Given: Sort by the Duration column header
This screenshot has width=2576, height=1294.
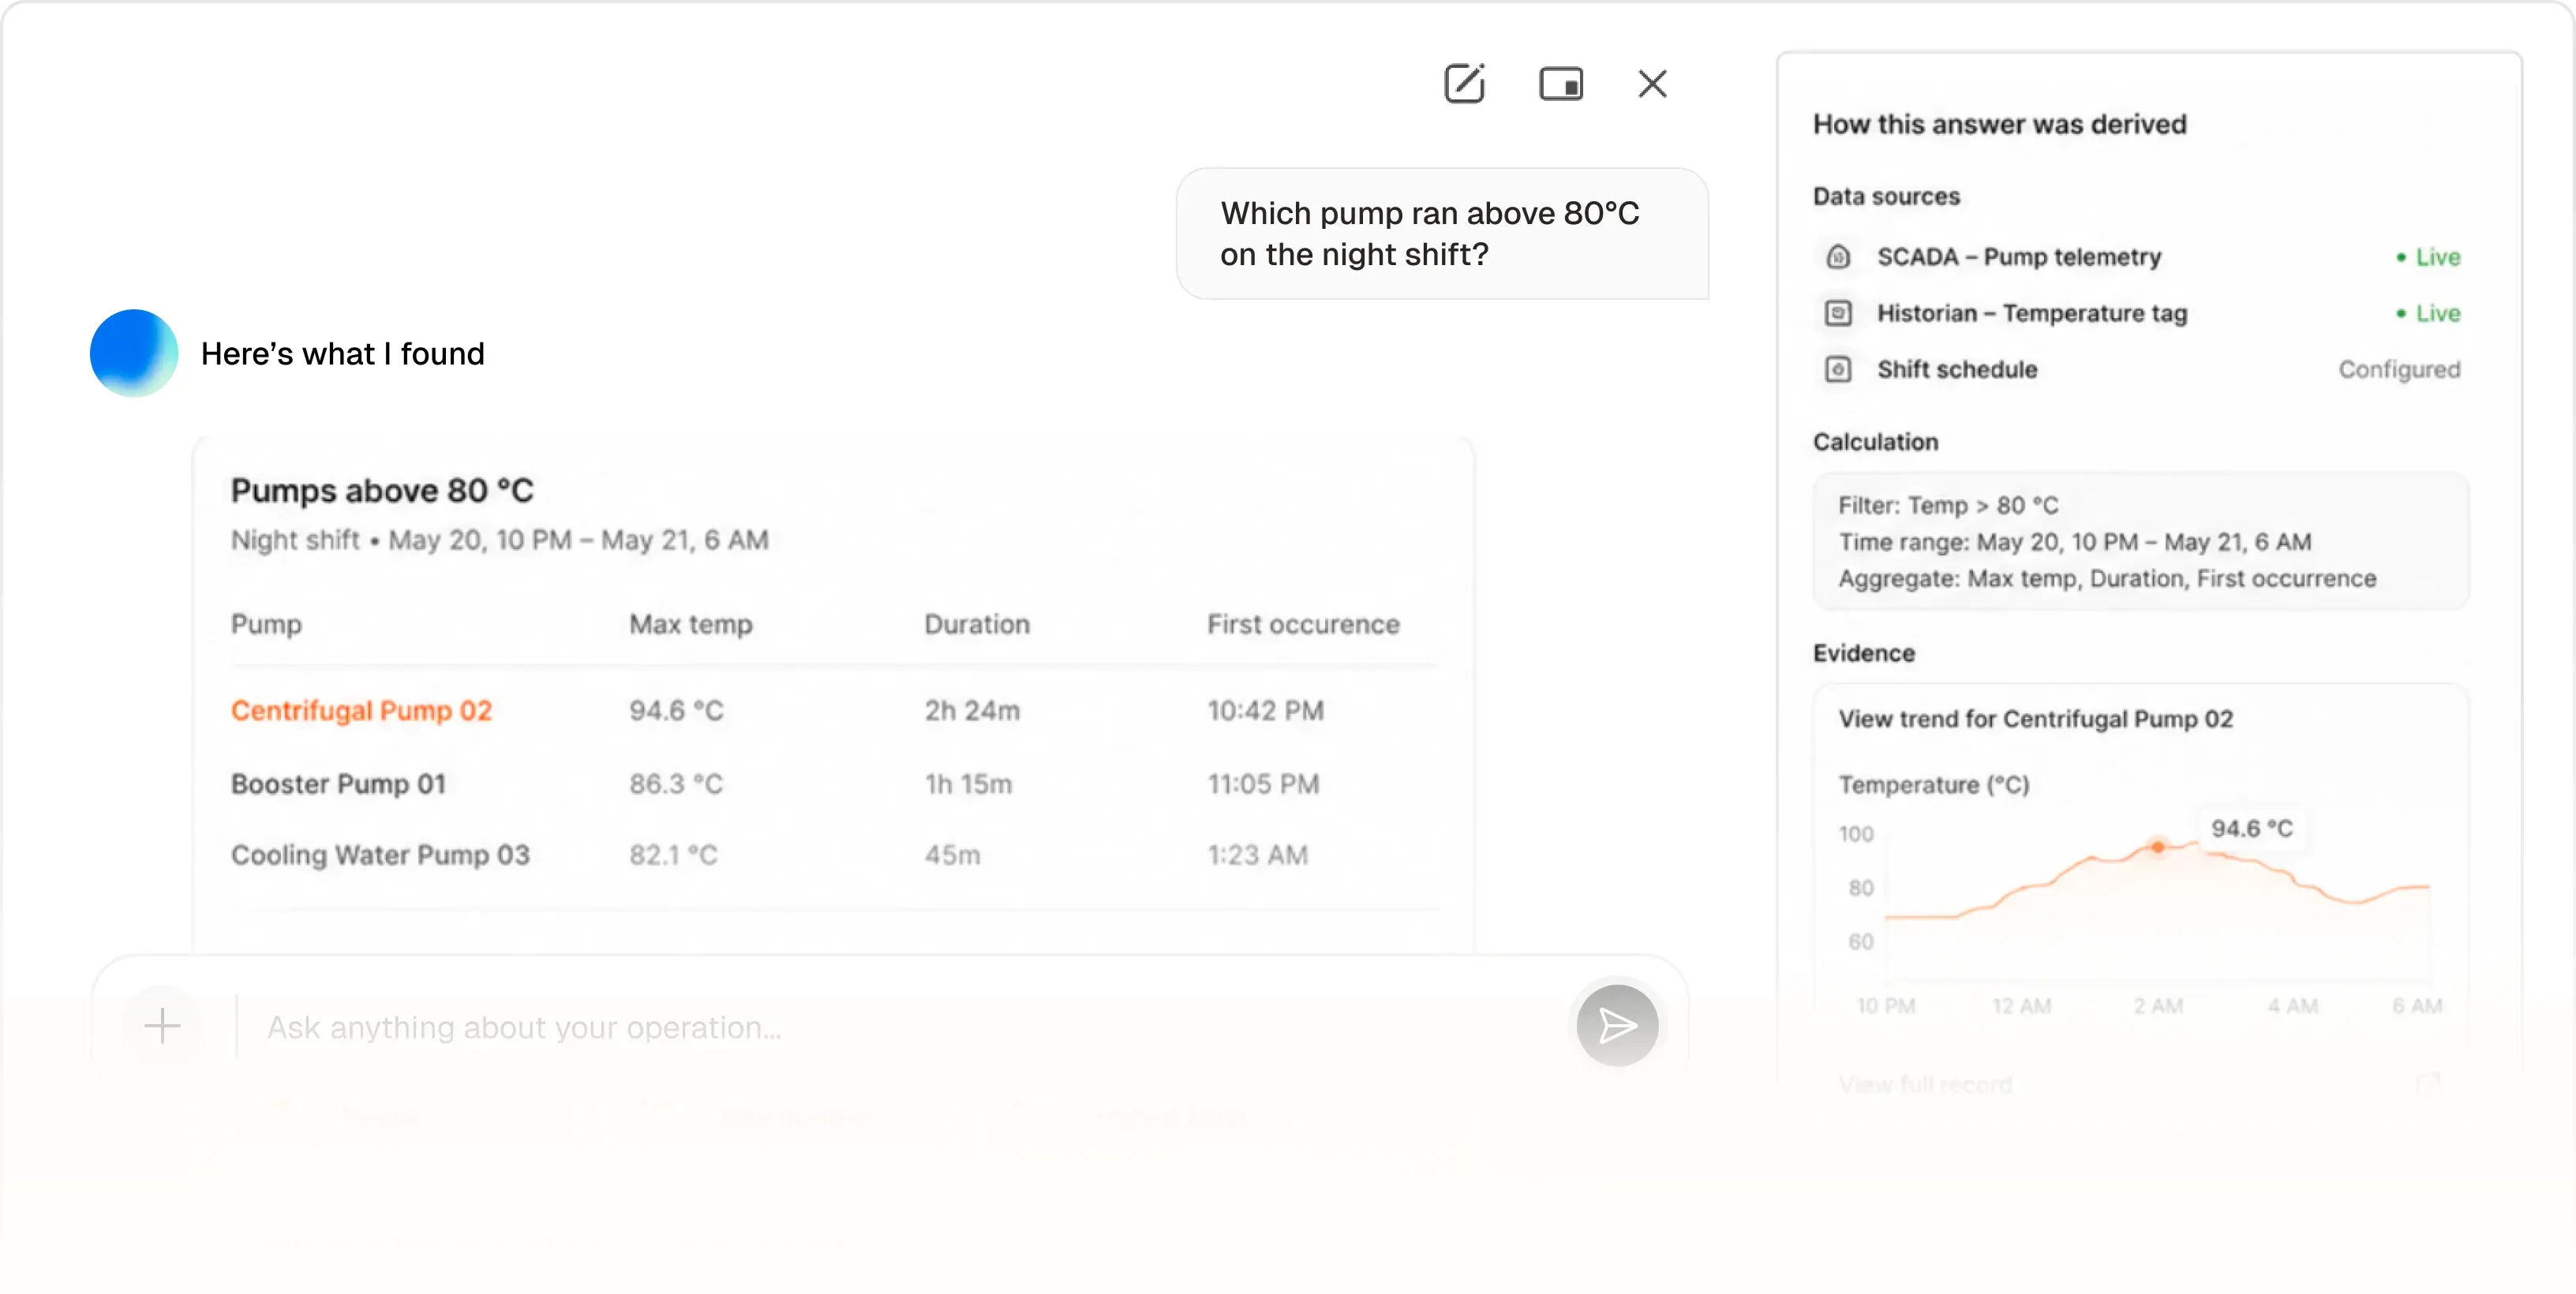Looking at the screenshot, I should click(977, 624).
